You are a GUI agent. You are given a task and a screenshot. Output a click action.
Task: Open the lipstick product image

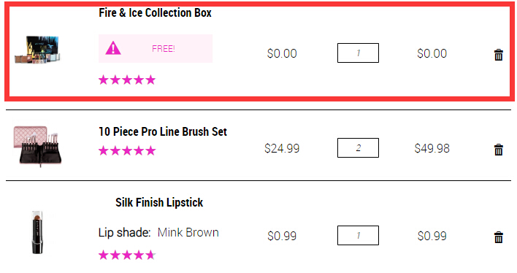pos(37,232)
